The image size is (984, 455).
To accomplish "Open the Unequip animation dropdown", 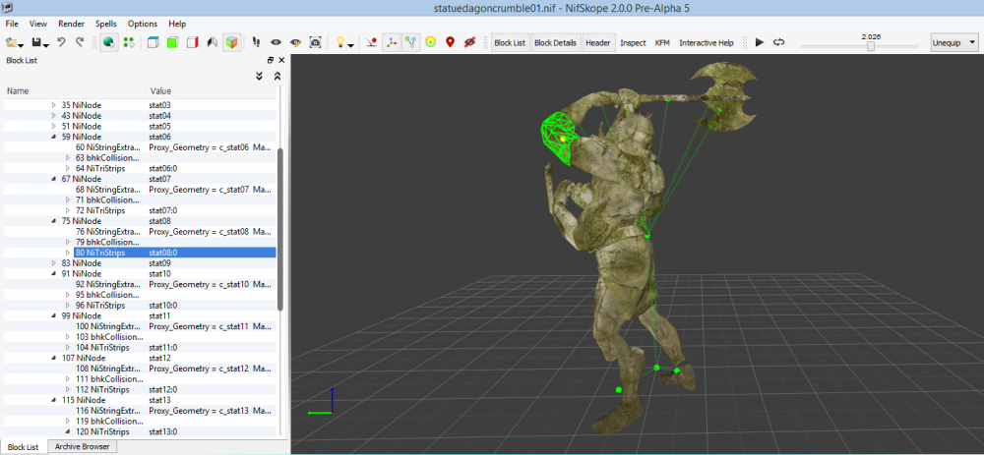I will (954, 42).
